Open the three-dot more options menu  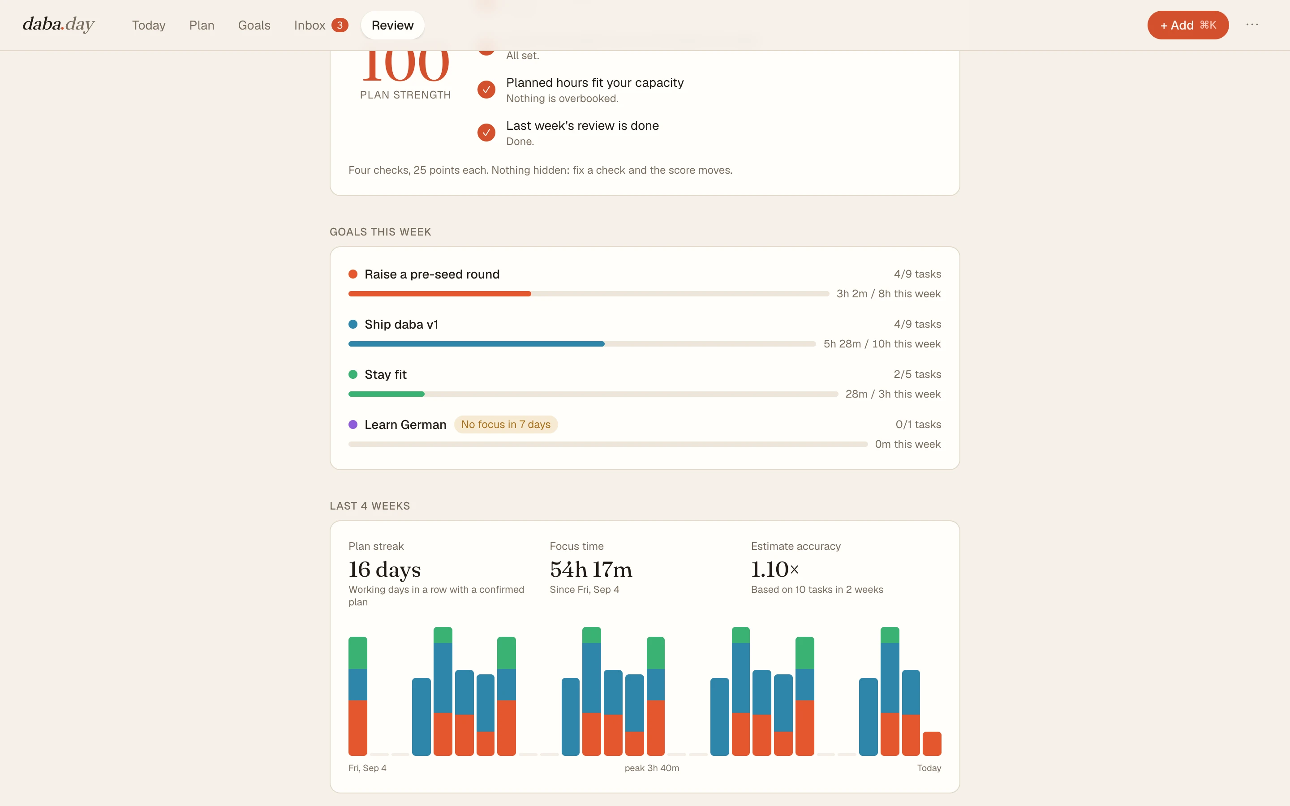point(1252,25)
